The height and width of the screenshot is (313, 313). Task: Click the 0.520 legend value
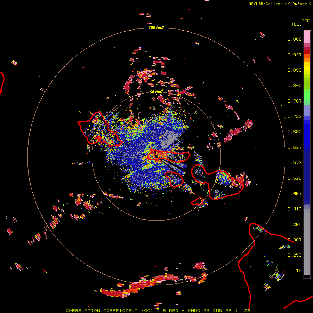[295, 178]
